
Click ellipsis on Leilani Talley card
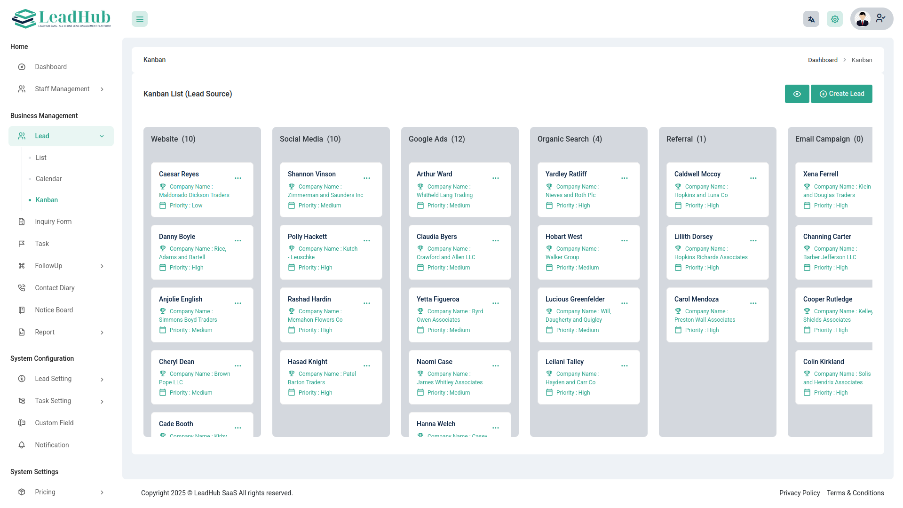625,366
